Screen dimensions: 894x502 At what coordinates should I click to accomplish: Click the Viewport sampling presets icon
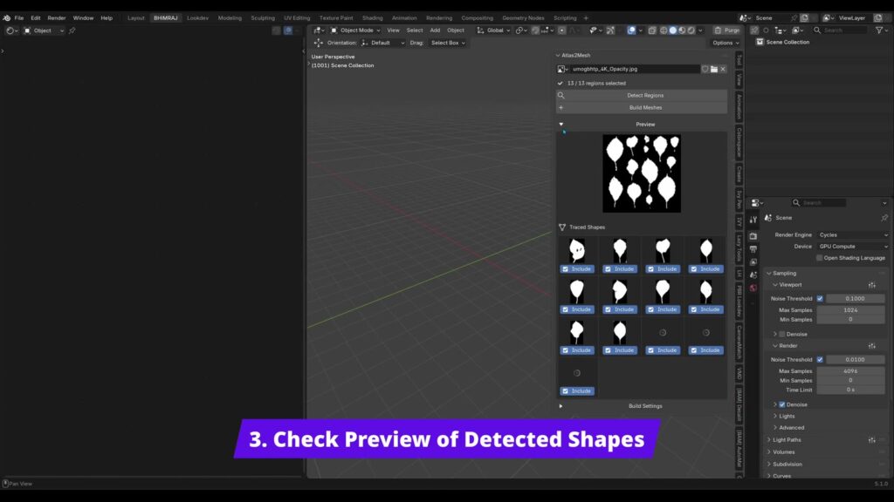click(872, 285)
